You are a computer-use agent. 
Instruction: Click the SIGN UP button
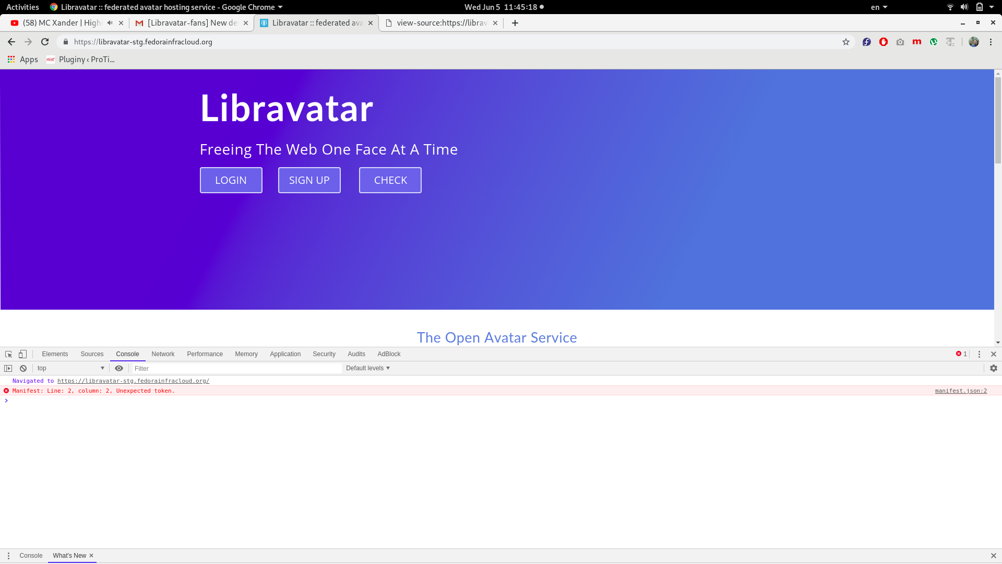click(309, 180)
